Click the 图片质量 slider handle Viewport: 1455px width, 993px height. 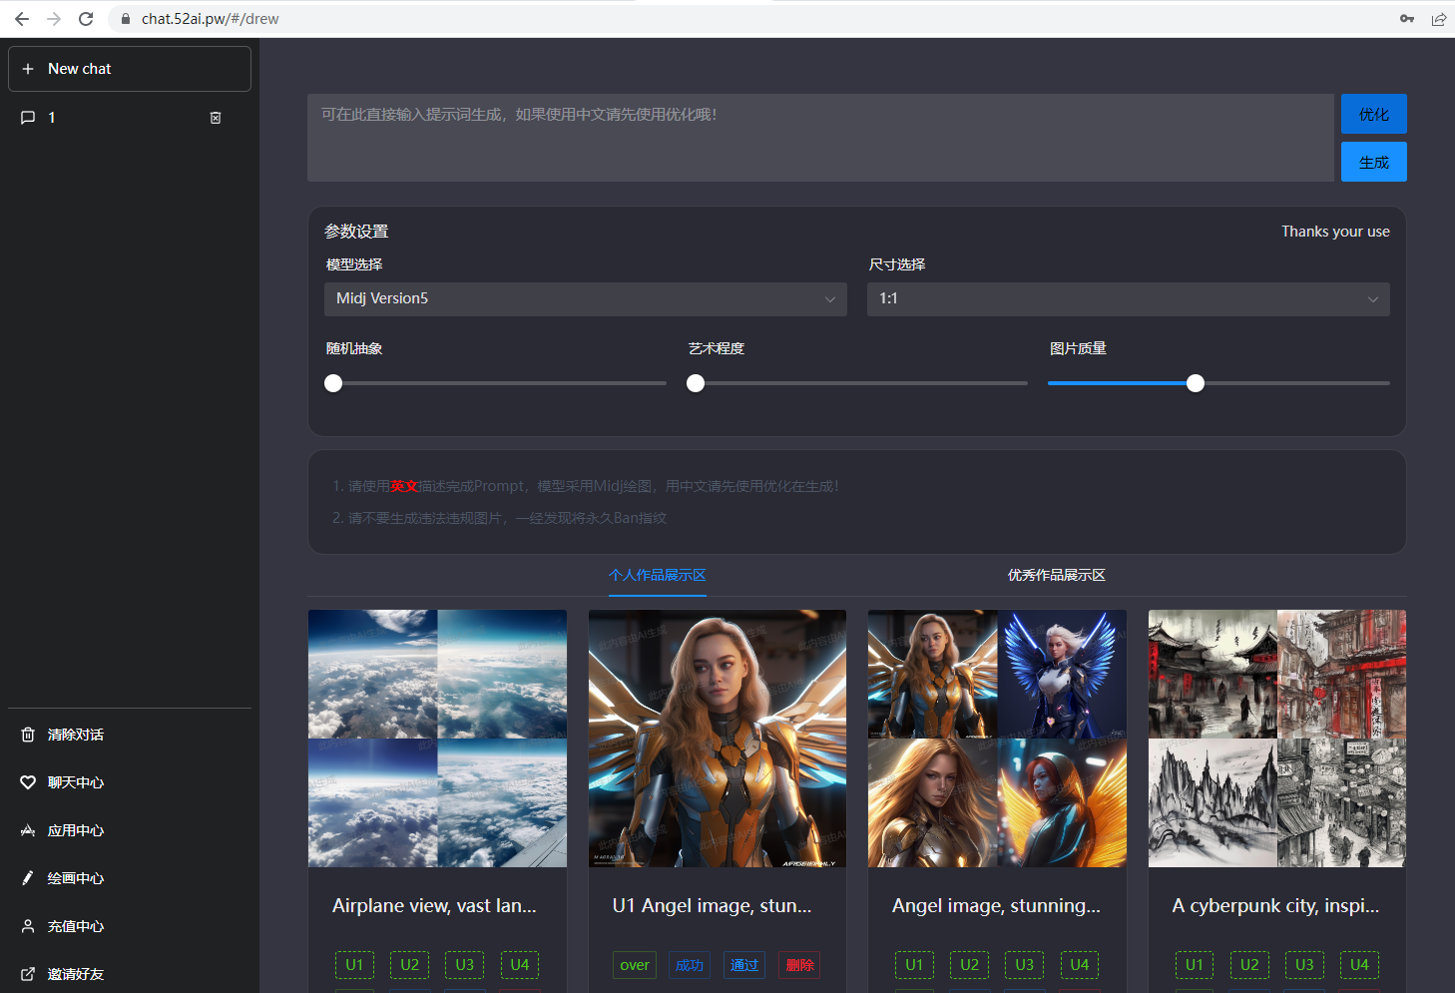(1196, 383)
